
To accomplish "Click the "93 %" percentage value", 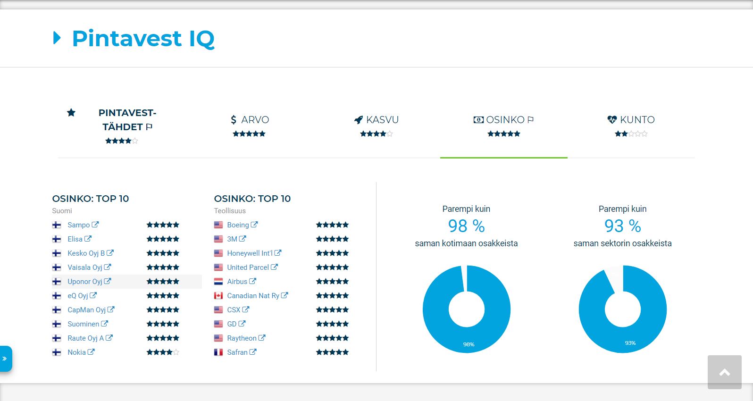I will (623, 226).
